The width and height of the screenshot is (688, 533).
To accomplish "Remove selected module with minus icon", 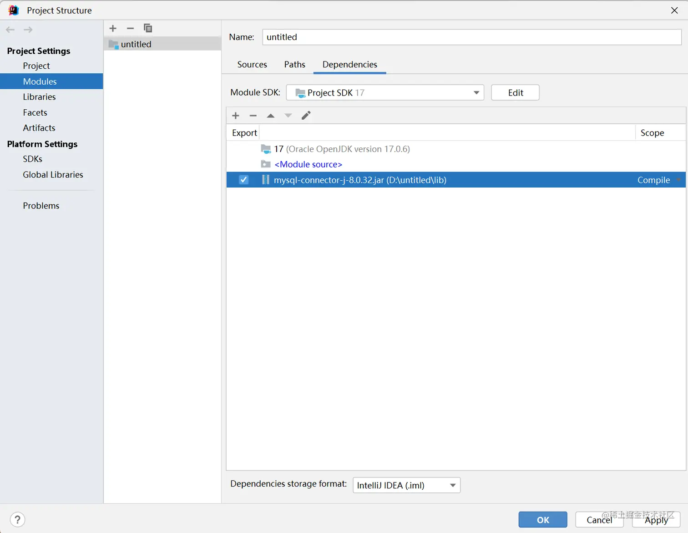I will point(130,28).
